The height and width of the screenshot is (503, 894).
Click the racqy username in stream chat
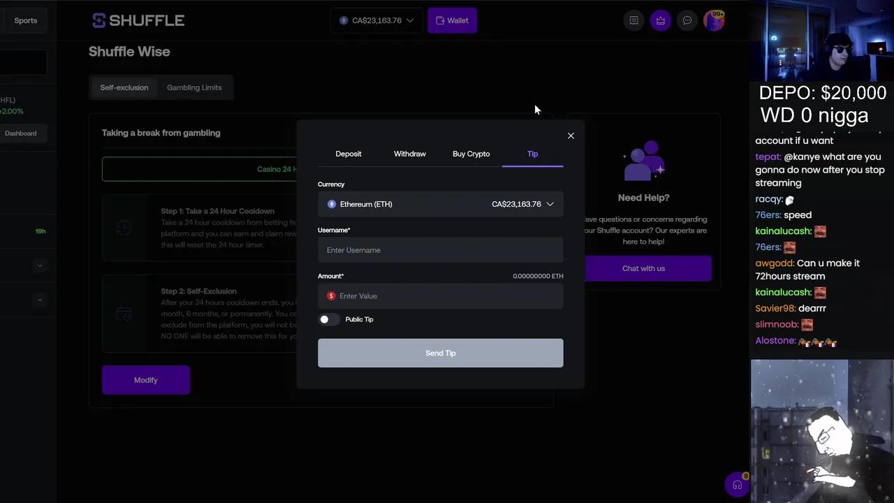pyautogui.click(x=769, y=199)
